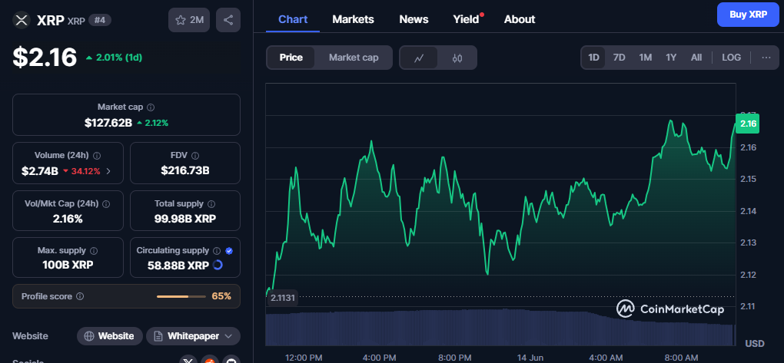The width and height of the screenshot is (784, 363).
Task: Click the 2.16 current price label on chart
Action: click(748, 124)
